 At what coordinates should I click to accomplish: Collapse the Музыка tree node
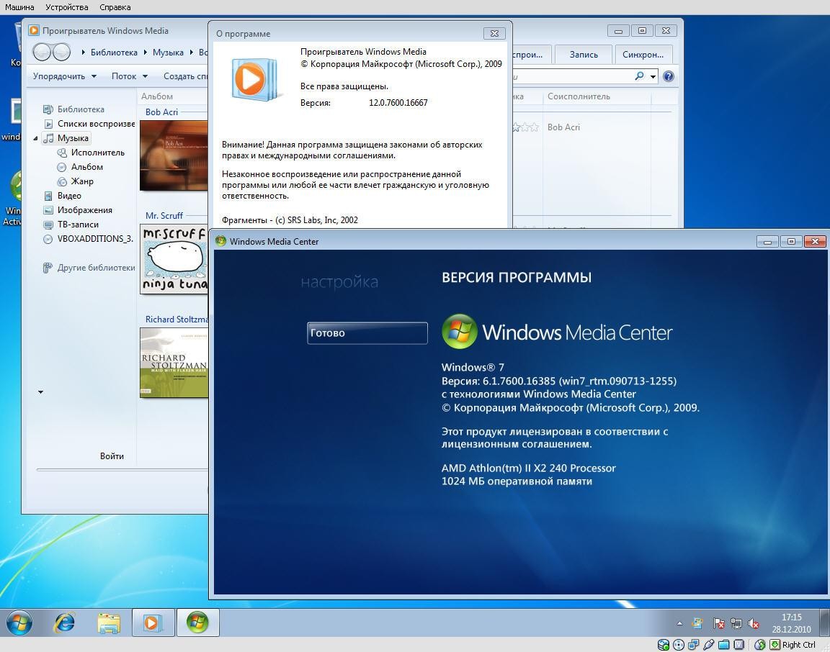(x=35, y=139)
